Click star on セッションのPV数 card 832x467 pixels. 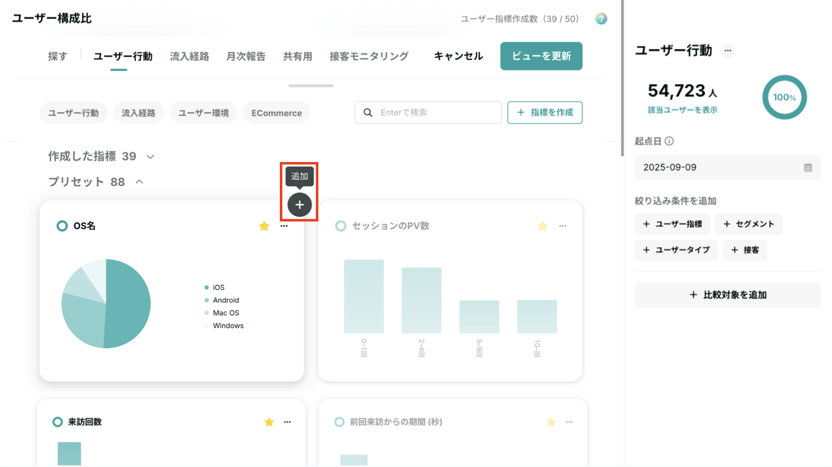coord(543,226)
